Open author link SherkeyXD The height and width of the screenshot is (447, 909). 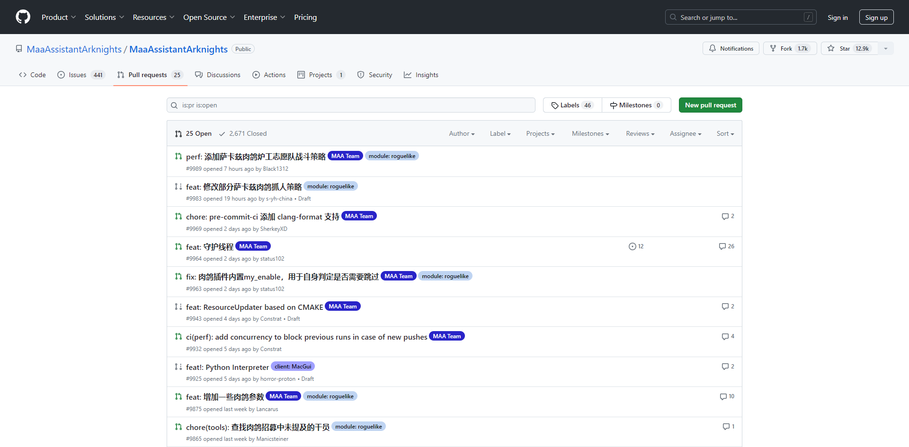pos(274,229)
